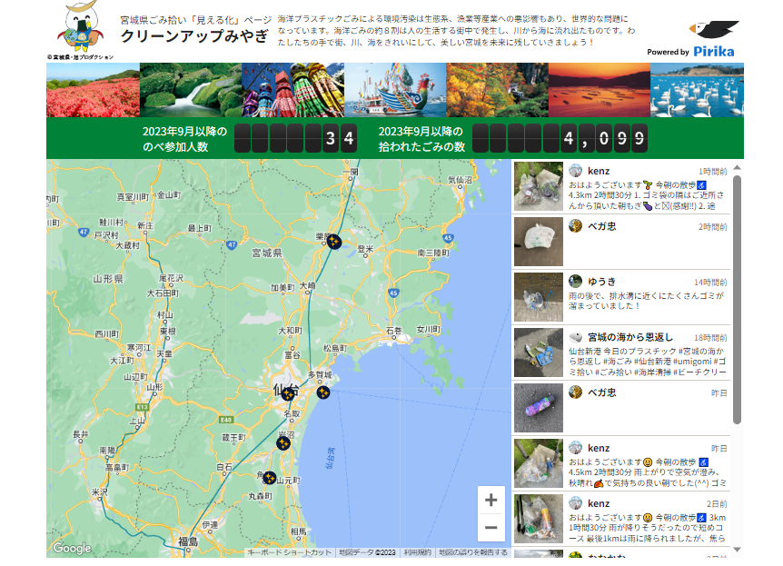Click 仙台 city label on map
The height and width of the screenshot is (566, 783).
pos(285,390)
